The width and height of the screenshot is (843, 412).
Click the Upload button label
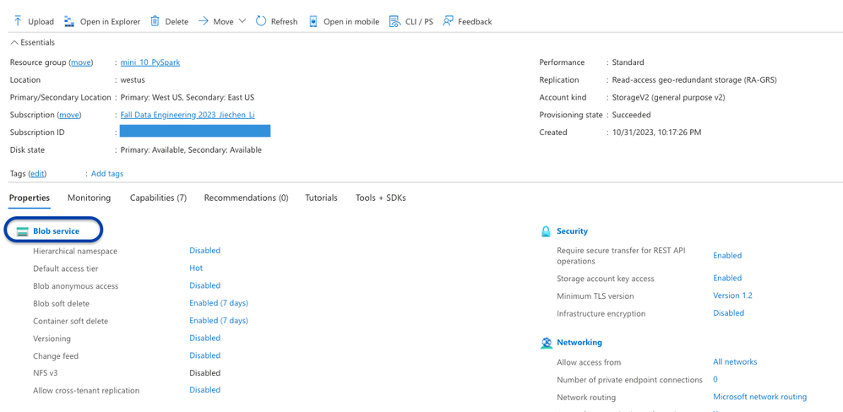41,21
